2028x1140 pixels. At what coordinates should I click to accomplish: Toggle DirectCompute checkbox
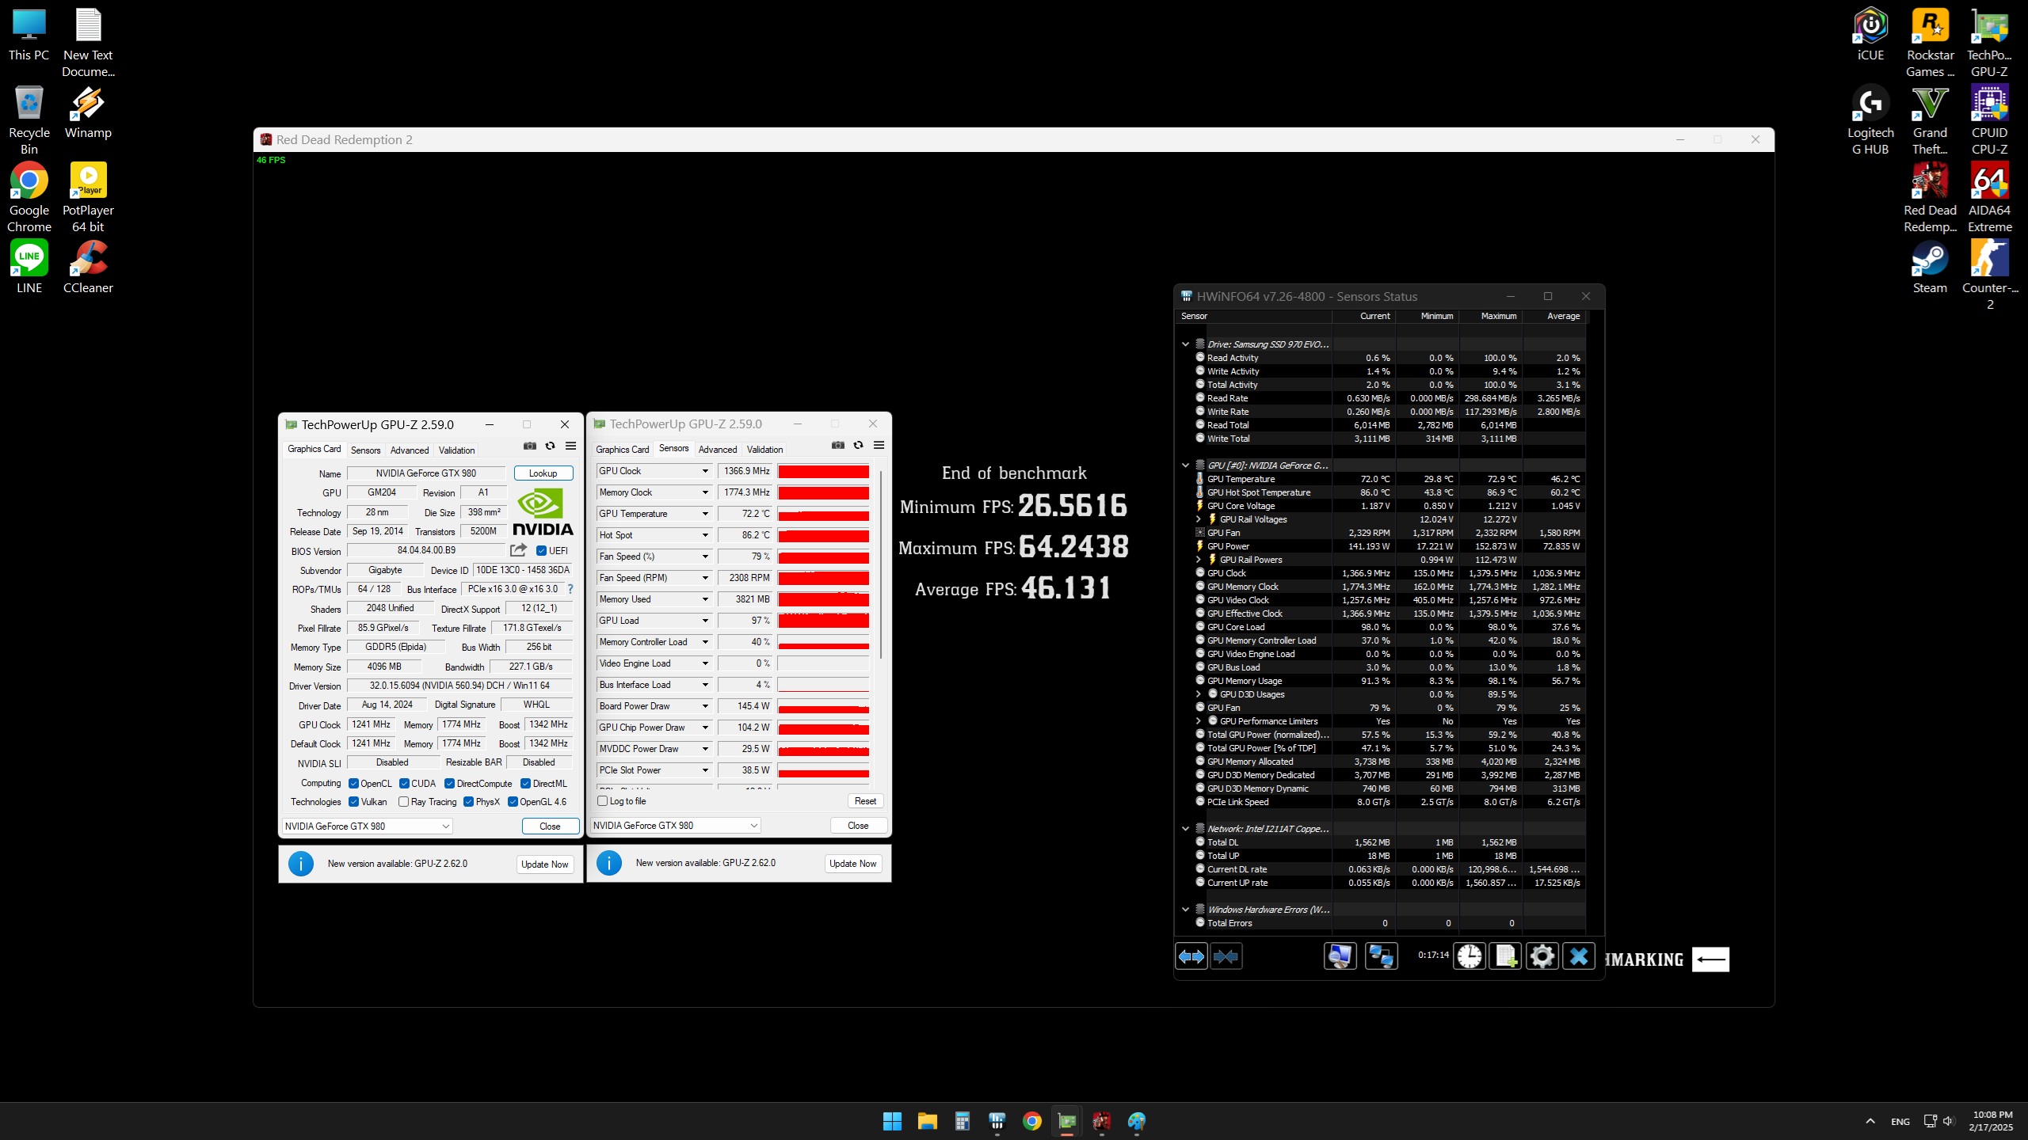449,784
